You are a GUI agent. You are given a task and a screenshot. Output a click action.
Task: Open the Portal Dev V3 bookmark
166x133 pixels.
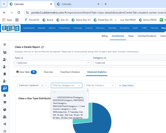point(103,20)
